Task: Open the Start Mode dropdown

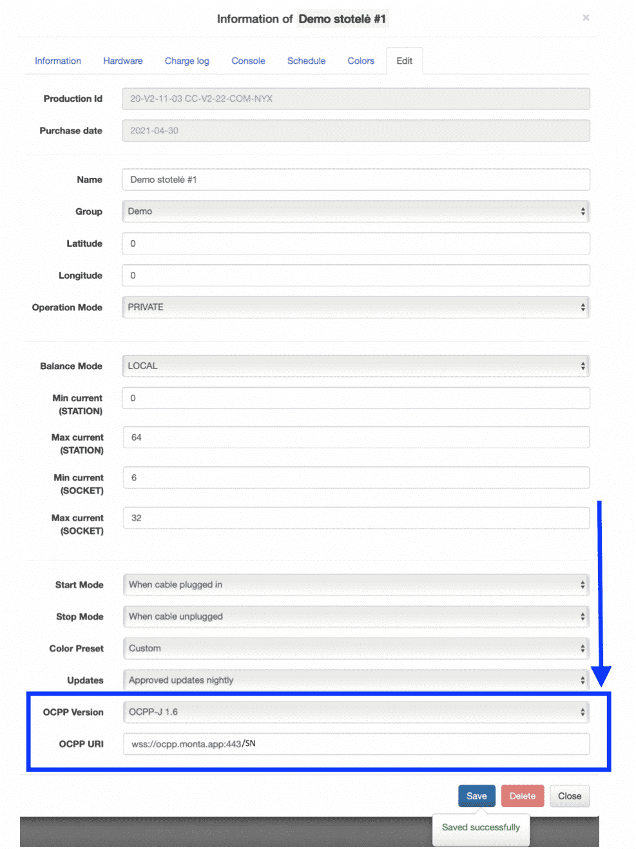Action: [x=356, y=585]
